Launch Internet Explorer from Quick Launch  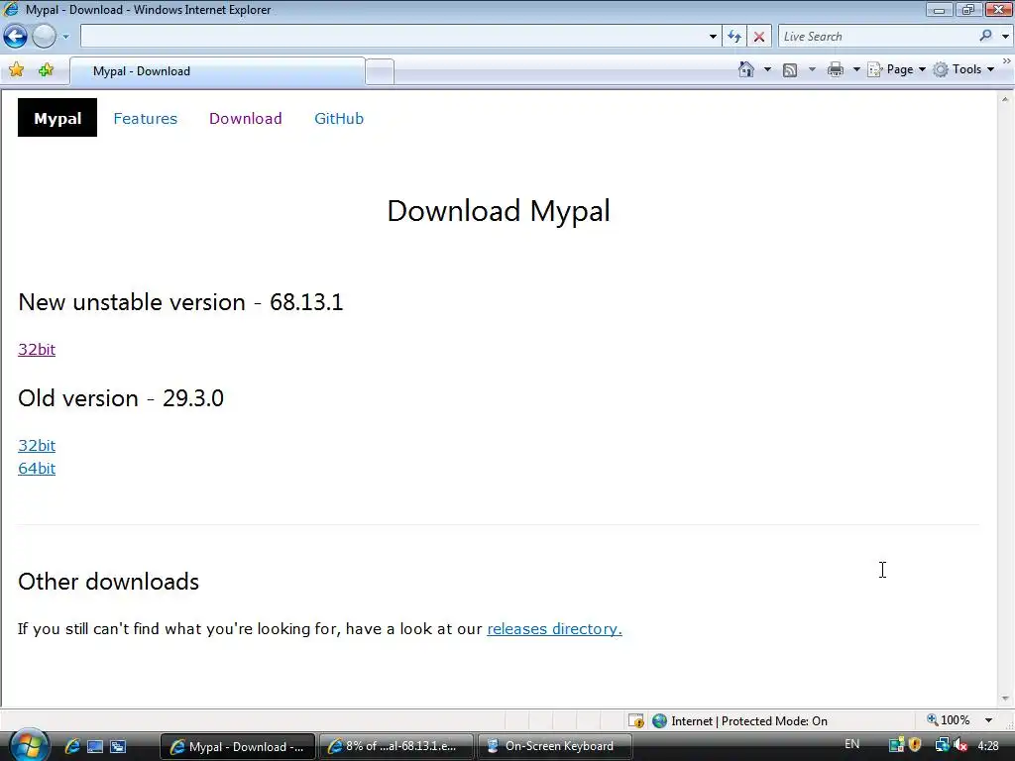tap(72, 746)
